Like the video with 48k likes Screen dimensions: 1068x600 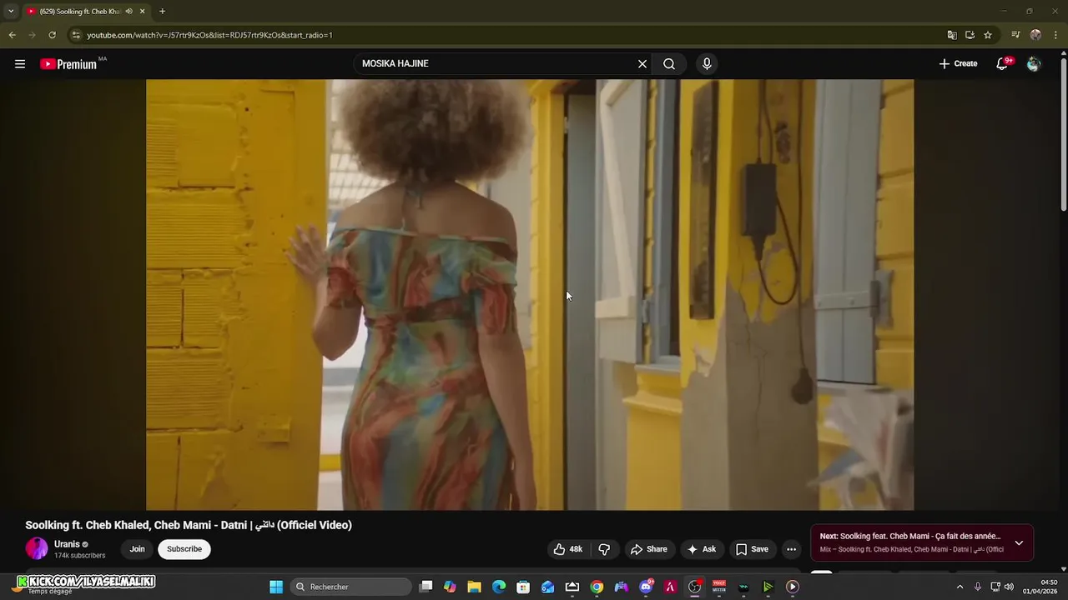(x=567, y=549)
